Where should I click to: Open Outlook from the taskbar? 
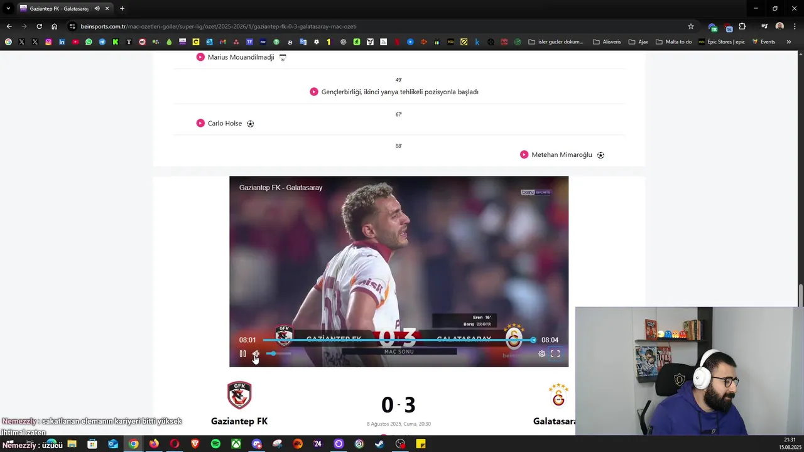point(113,444)
